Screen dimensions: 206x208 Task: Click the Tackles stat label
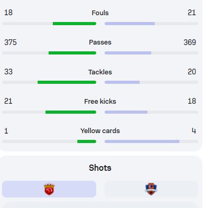pyautogui.click(x=100, y=72)
